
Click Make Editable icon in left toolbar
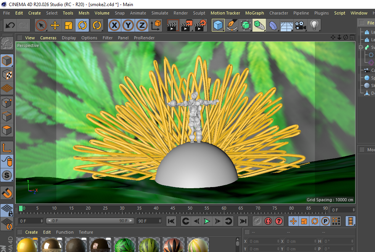[x=7, y=43]
